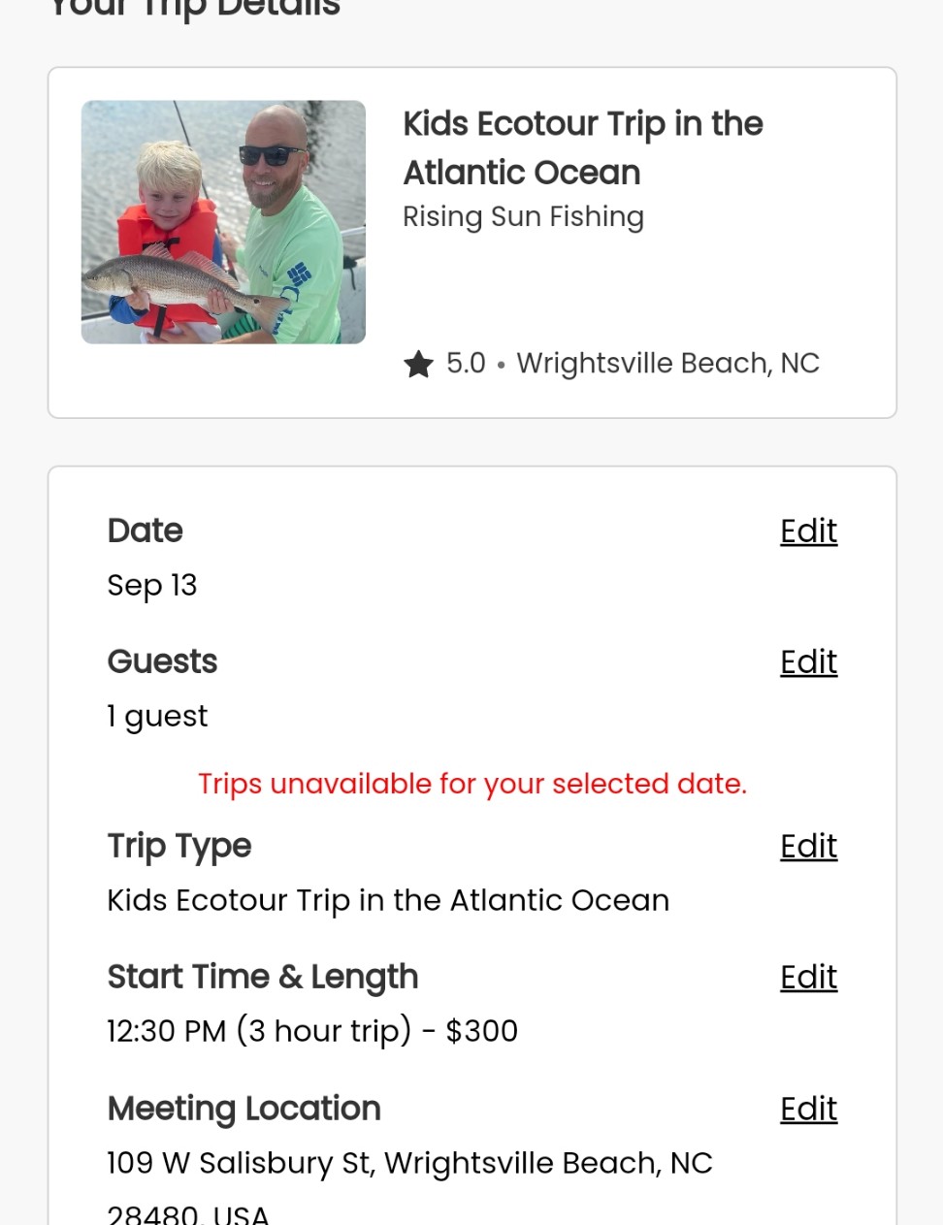The image size is (943, 1225).
Task: Tap Wrightsville Beach, NC location text
Action: pyautogui.click(x=667, y=363)
